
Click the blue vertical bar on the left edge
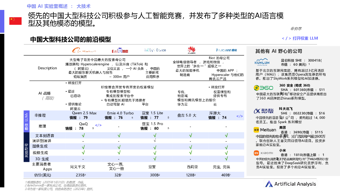point(3,21)
